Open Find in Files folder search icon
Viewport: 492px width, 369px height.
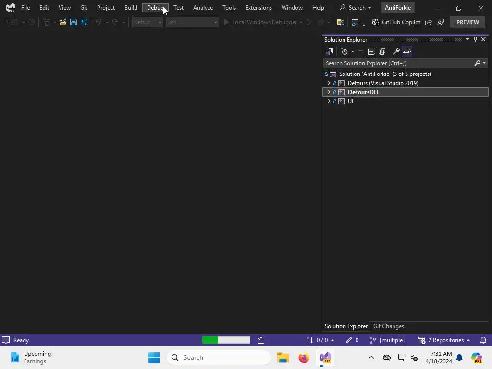(341, 22)
